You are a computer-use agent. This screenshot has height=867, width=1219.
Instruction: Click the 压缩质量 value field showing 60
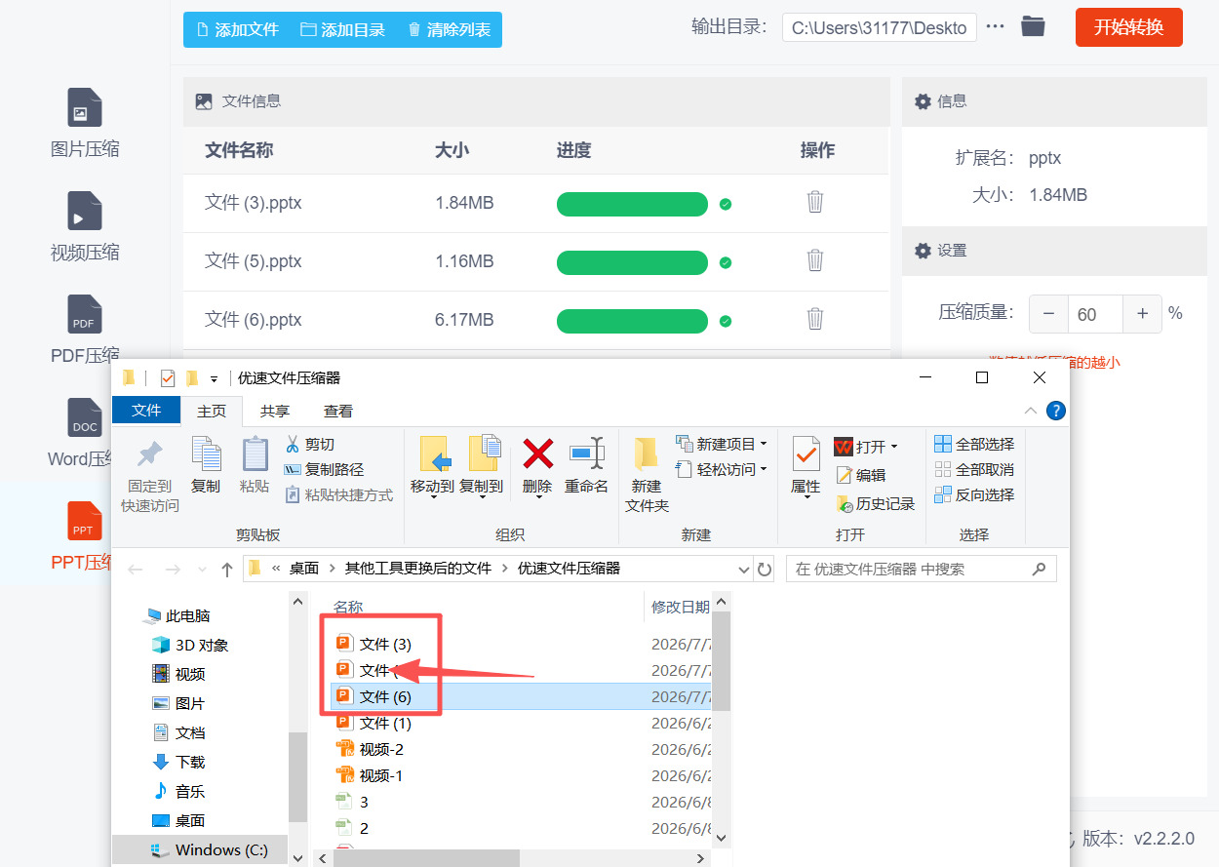1096,314
